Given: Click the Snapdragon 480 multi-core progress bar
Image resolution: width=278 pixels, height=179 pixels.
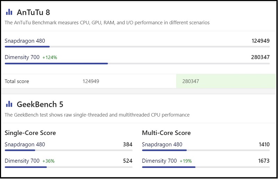Looking at the screenshot, I should (206, 150).
